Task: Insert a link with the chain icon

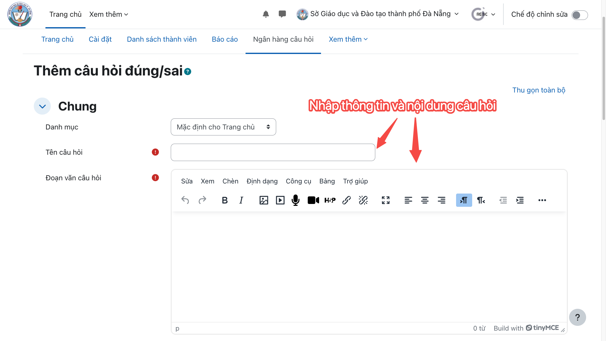Action: 347,200
